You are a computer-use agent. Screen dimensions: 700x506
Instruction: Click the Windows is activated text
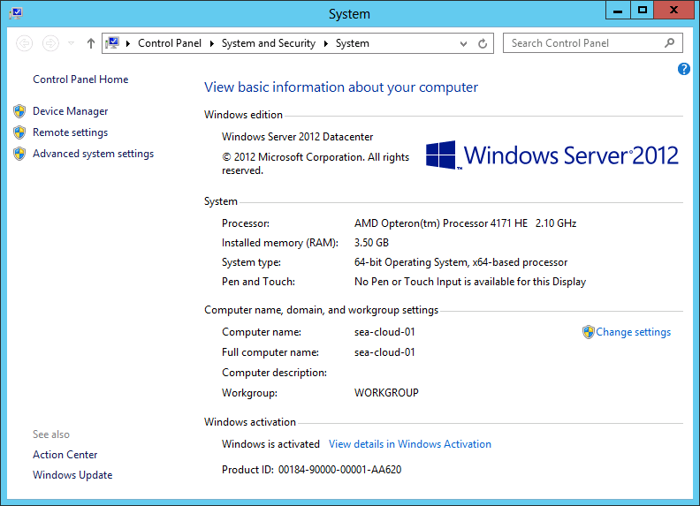270,444
